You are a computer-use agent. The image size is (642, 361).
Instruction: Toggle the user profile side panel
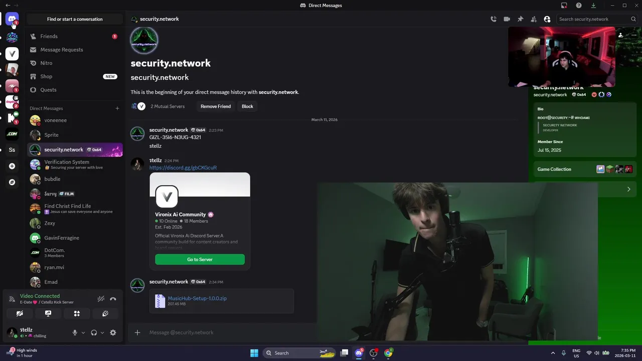click(x=547, y=19)
